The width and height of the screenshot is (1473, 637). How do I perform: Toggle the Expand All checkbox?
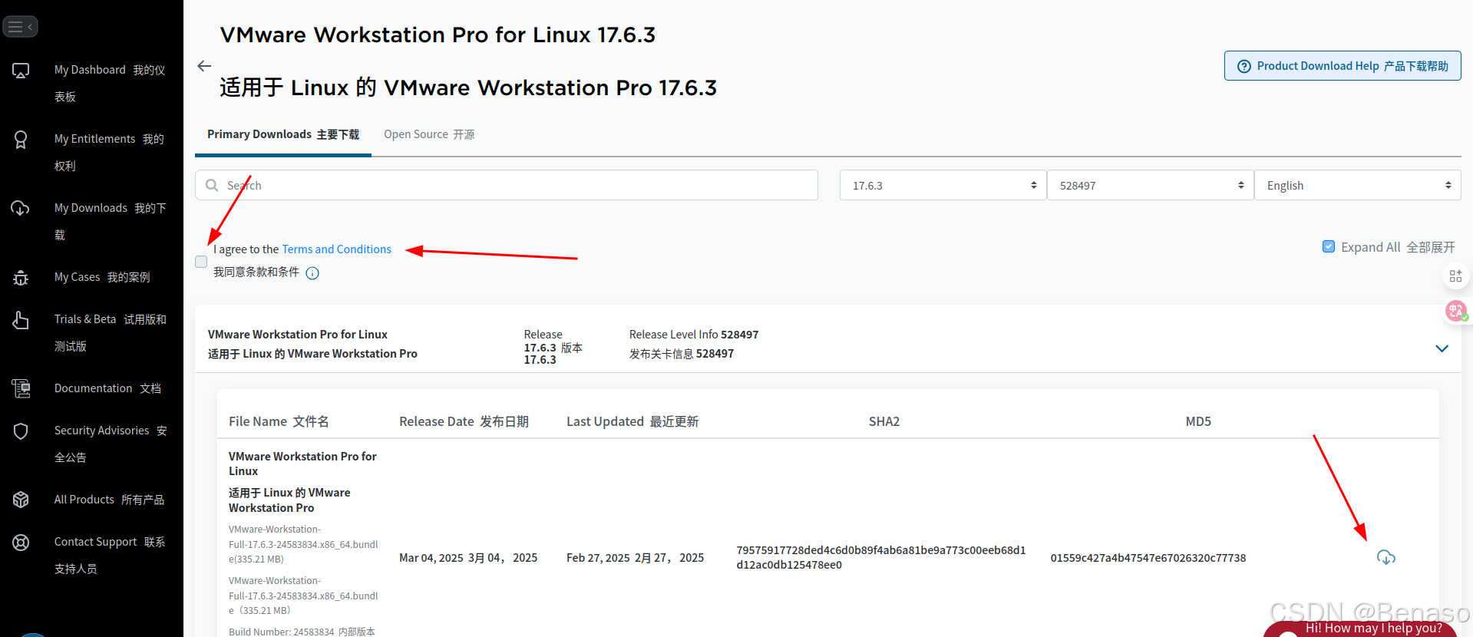click(1329, 246)
